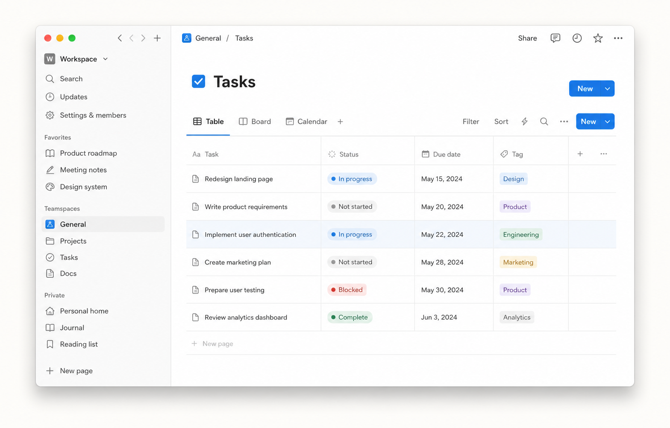Click the lightning bolt automations icon
The width and height of the screenshot is (670, 428).
524,122
